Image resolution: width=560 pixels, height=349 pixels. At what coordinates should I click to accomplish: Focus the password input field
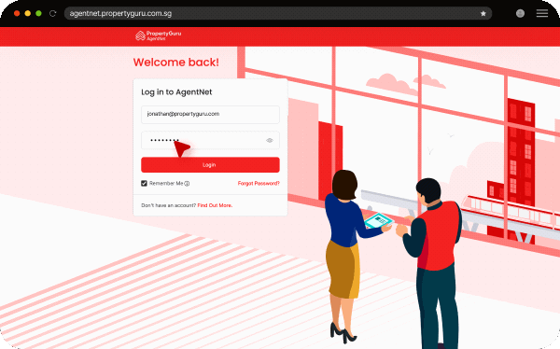tap(210, 140)
